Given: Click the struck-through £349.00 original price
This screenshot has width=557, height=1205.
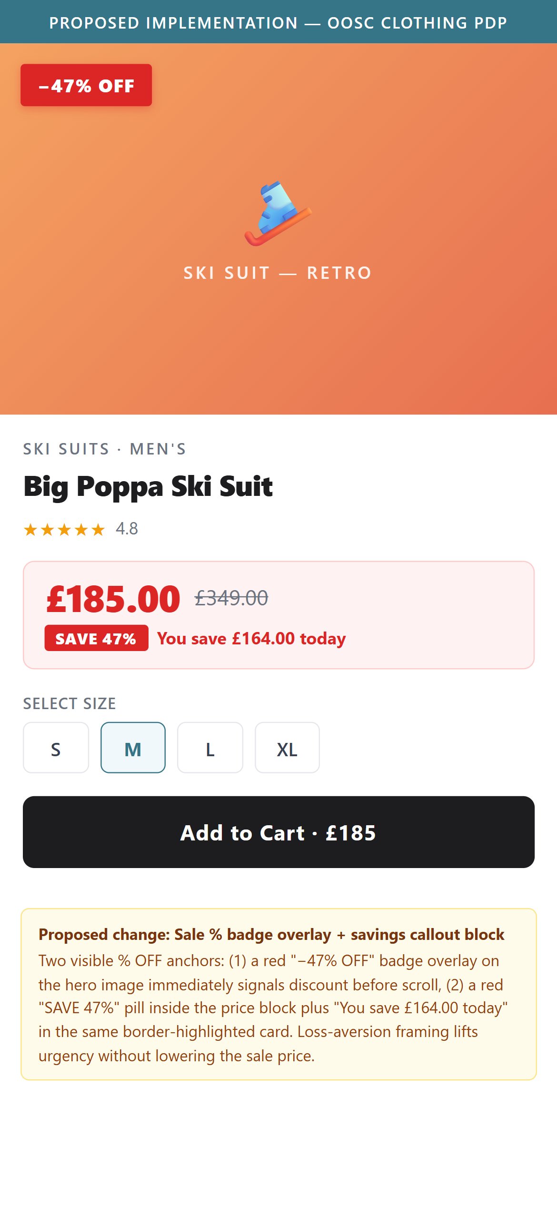Looking at the screenshot, I should click(231, 598).
